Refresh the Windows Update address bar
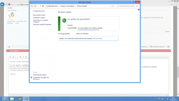The height and width of the screenshot is (101, 179). click(x=113, y=6)
